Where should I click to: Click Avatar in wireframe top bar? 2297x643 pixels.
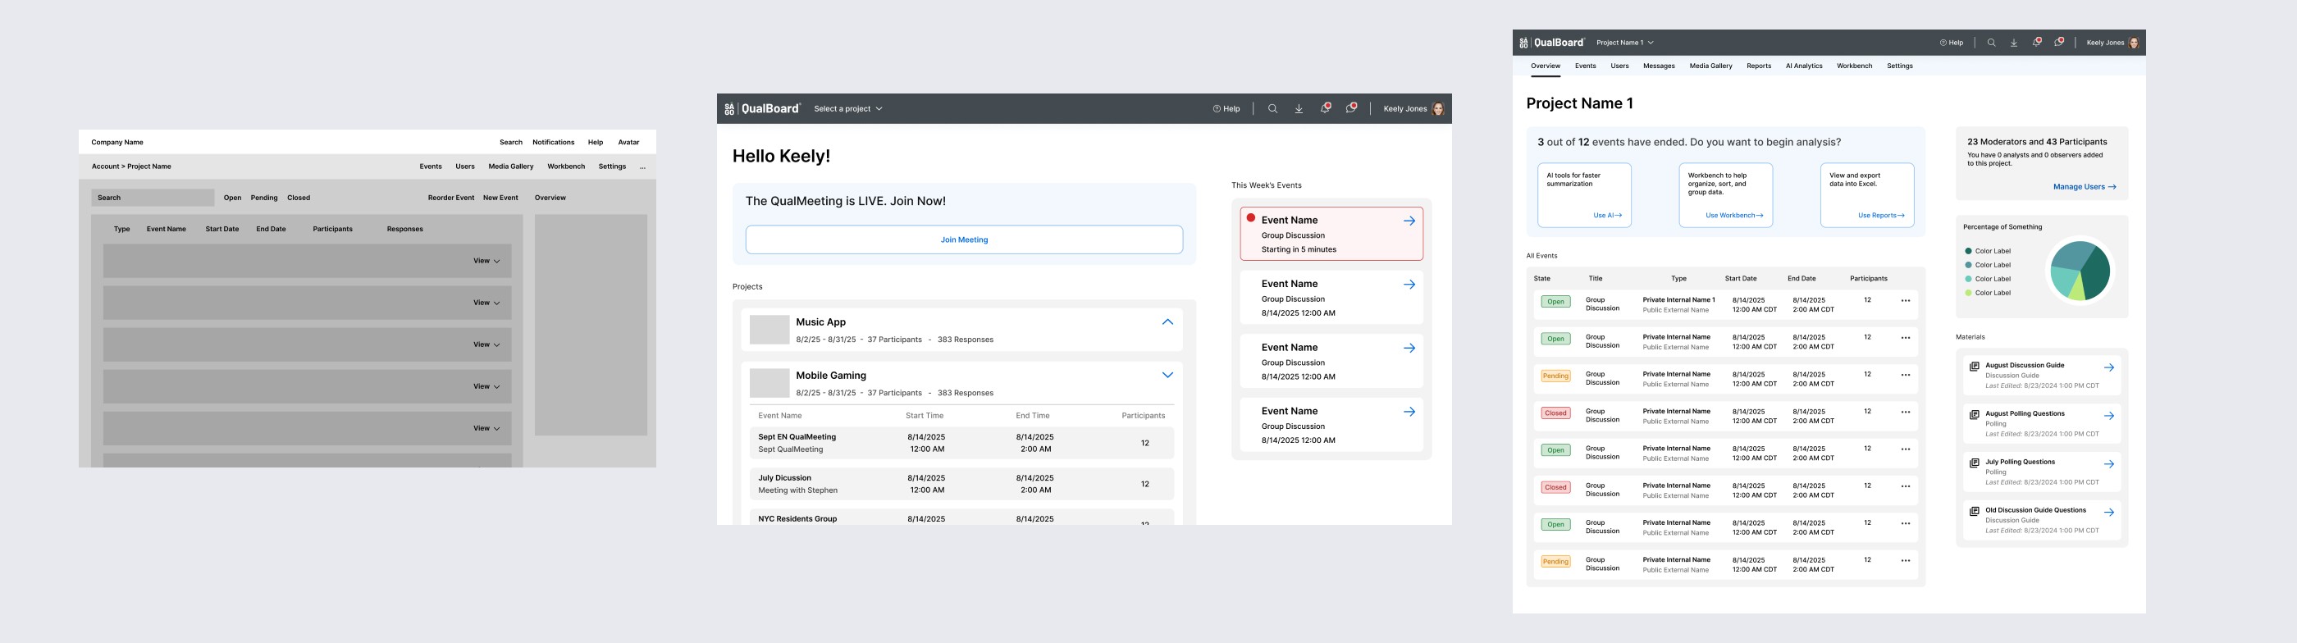tap(628, 143)
